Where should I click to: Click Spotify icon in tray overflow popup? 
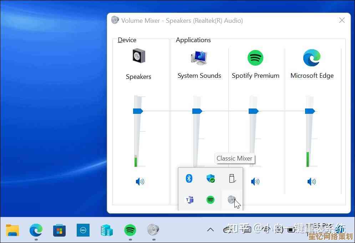(211, 200)
